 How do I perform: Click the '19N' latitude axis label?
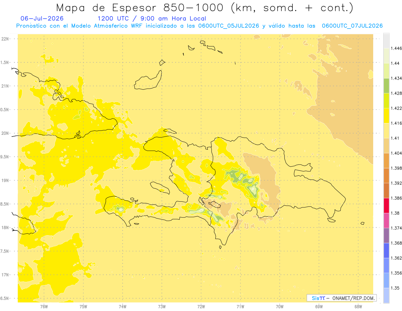5,180
